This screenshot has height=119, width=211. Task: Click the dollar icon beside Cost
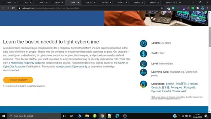click(x=143, y=54)
